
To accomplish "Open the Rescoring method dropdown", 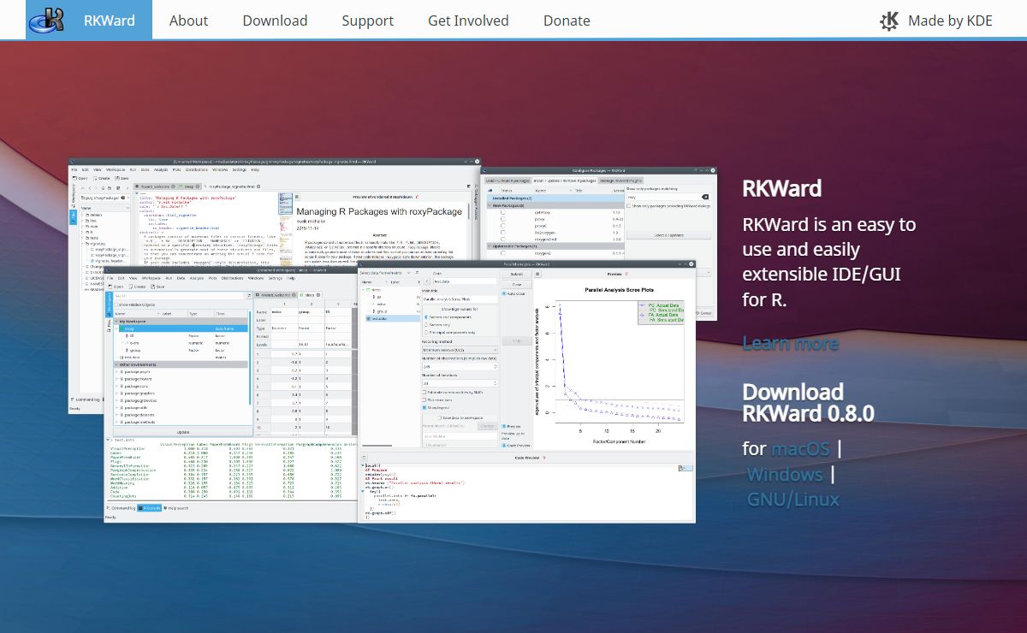I will [x=460, y=350].
